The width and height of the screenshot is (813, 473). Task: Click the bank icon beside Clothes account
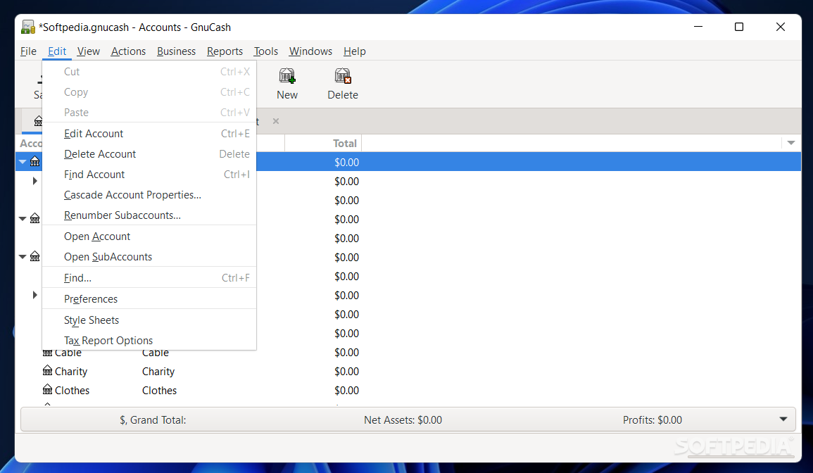(48, 389)
